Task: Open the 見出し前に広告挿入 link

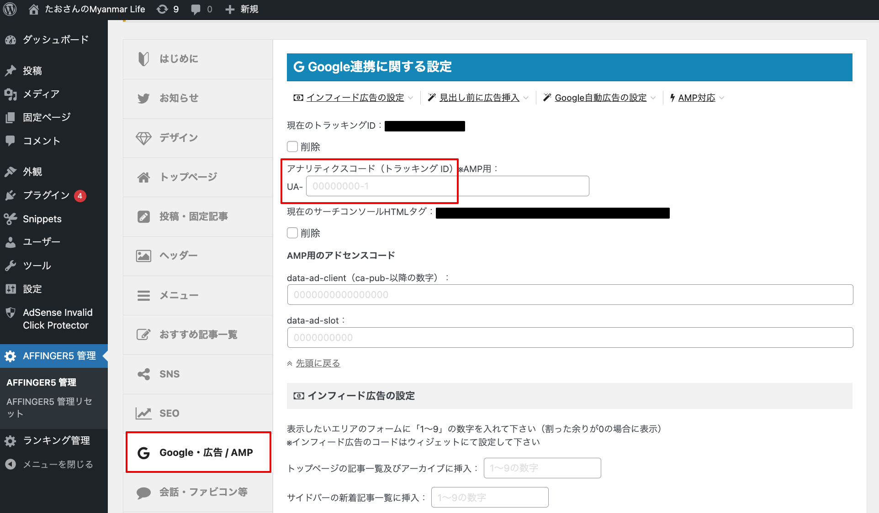Action: coord(479,97)
